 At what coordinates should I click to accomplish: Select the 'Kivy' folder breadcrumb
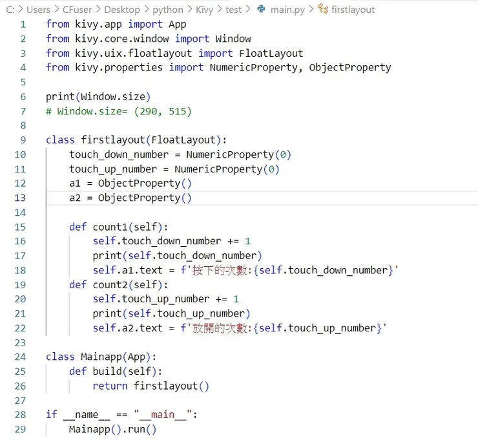(204, 10)
